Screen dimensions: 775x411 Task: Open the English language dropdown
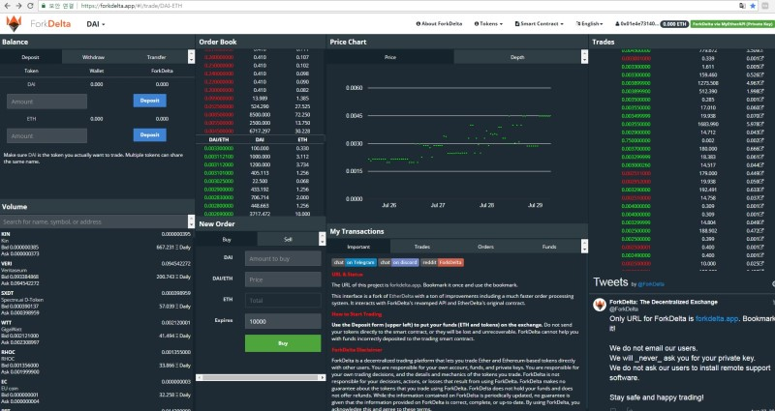point(589,23)
